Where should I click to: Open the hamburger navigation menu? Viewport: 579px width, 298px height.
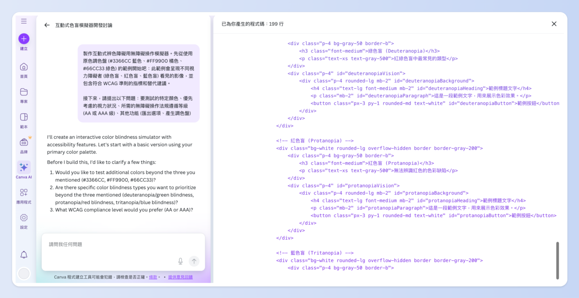point(24,21)
